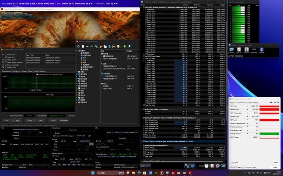Toggle Stress cache checkbox
This screenshot has height=176, width=283.
tap(6, 60)
